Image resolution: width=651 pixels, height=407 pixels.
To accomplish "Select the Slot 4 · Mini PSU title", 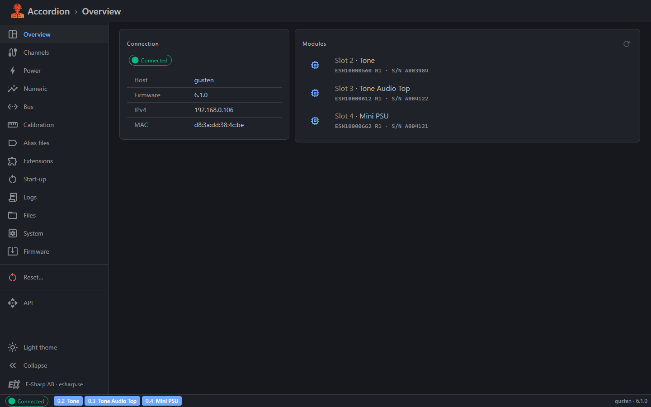I will pyautogui.click(x=362, y=116).
